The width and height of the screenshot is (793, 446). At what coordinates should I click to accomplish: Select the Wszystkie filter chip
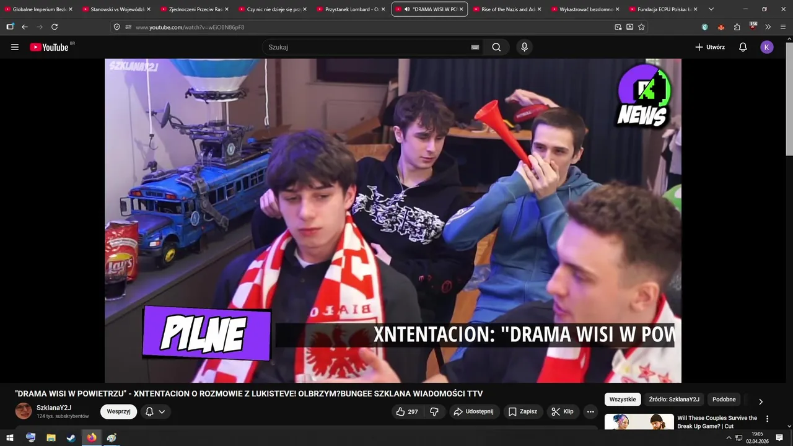click(623, 400)
